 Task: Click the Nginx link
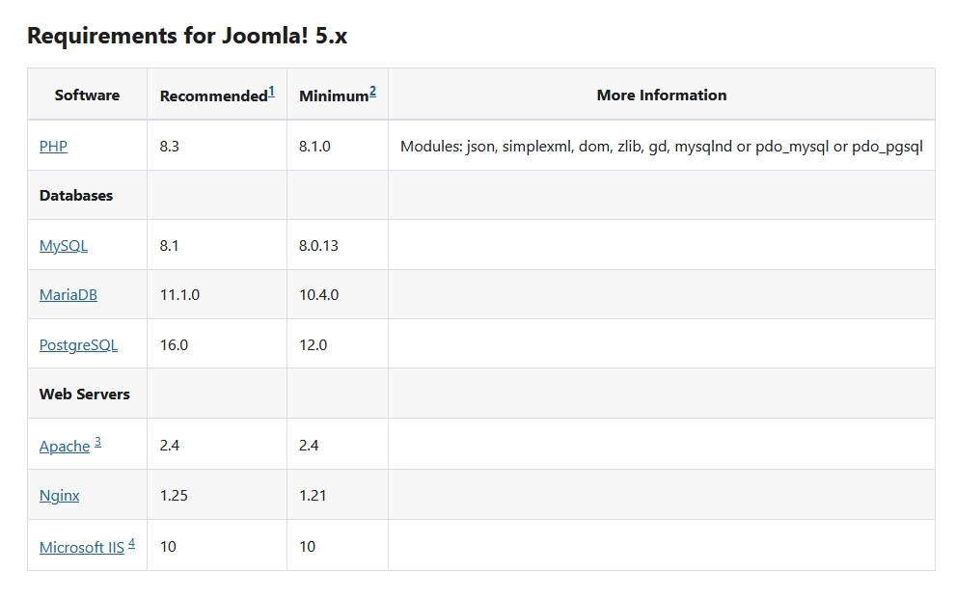(60, 495)
